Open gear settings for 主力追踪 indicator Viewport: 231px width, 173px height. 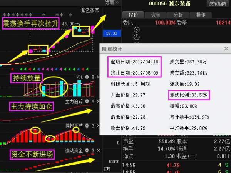click(87, 101)
